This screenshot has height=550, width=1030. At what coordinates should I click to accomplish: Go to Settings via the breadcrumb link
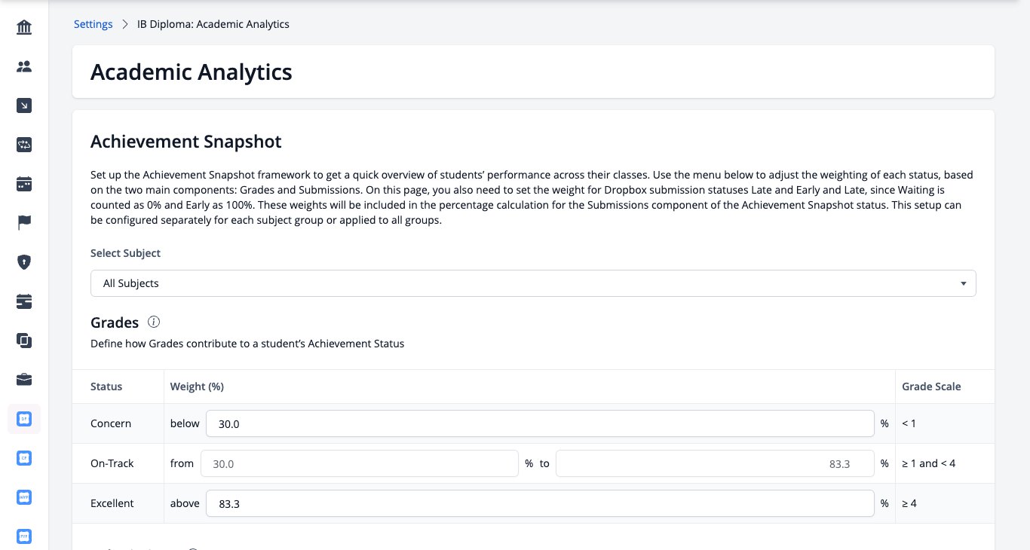93,24
